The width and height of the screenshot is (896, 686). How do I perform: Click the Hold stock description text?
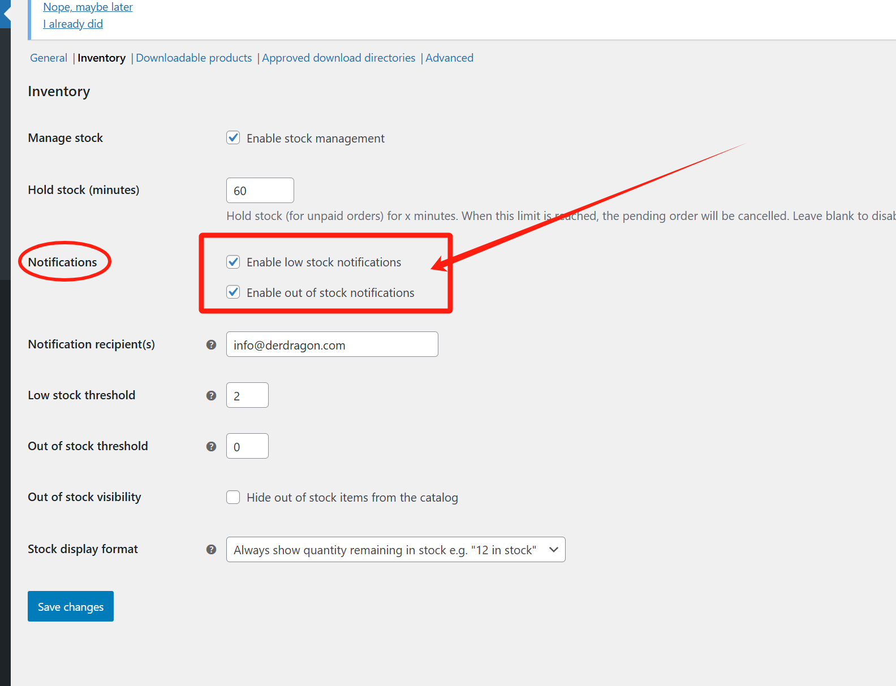(x=561, y=216)
